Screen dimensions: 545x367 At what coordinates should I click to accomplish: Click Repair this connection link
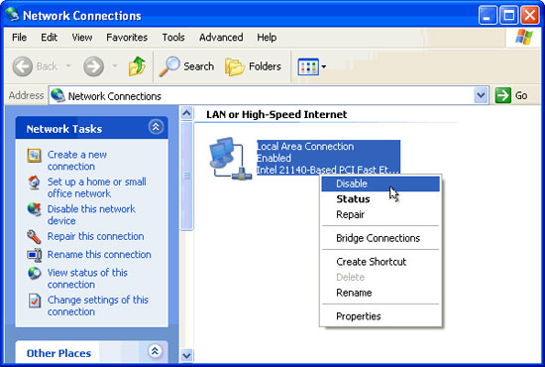pyautogui.click(x=95, y=236)
